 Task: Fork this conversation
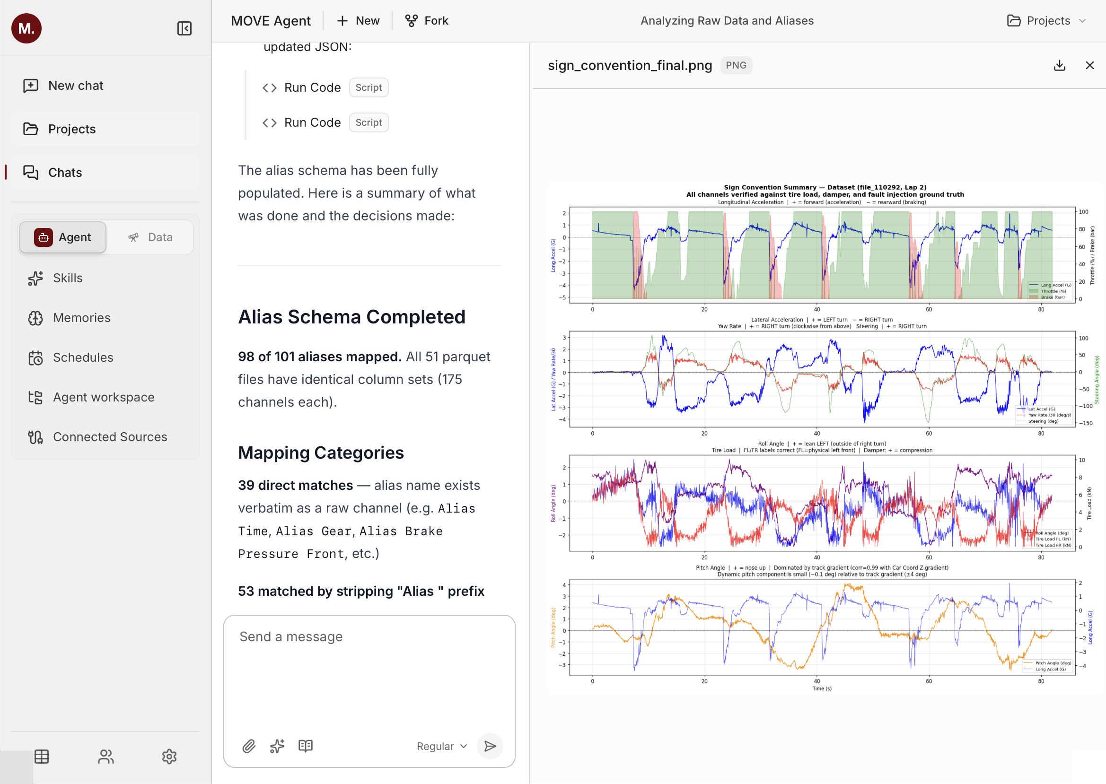click(427, 21)
